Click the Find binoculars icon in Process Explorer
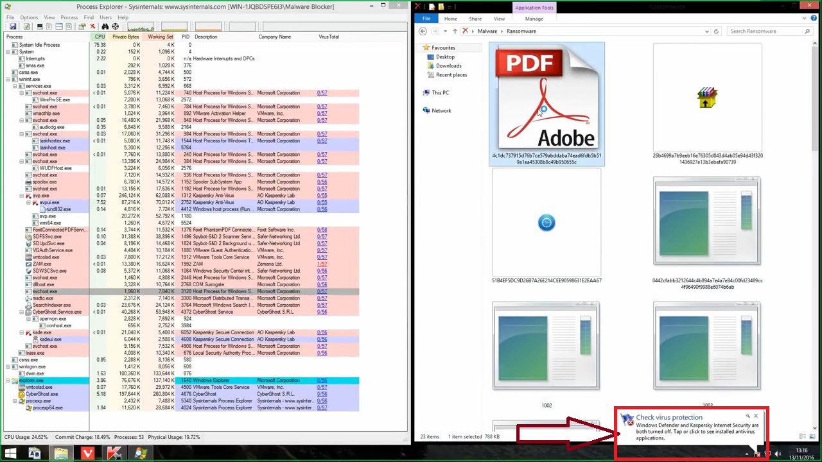This screenshot has width=822, height=462. tap(105, 26)
